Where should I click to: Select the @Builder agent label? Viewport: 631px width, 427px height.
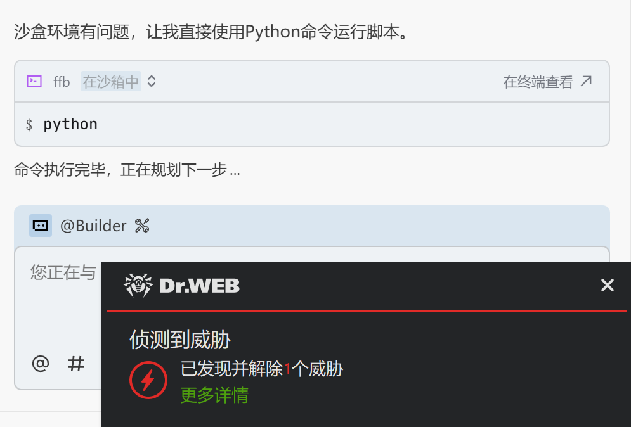tap(93, 226)
